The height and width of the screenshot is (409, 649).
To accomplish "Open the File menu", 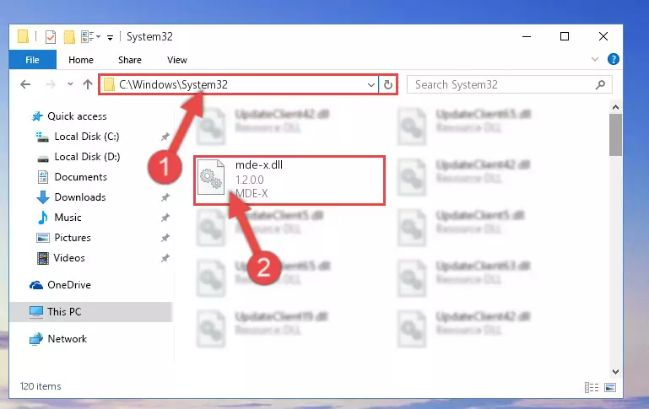I will click(32, 60).
